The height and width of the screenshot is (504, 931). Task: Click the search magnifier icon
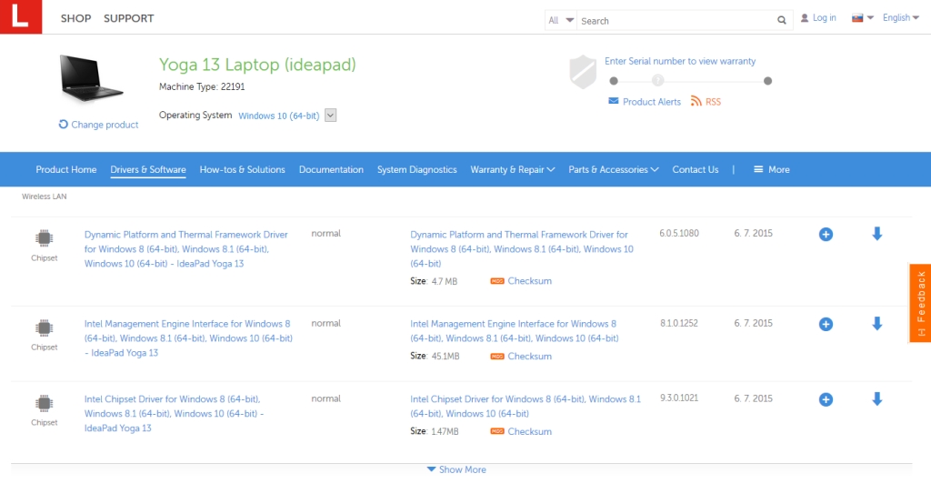click(782, 21)
